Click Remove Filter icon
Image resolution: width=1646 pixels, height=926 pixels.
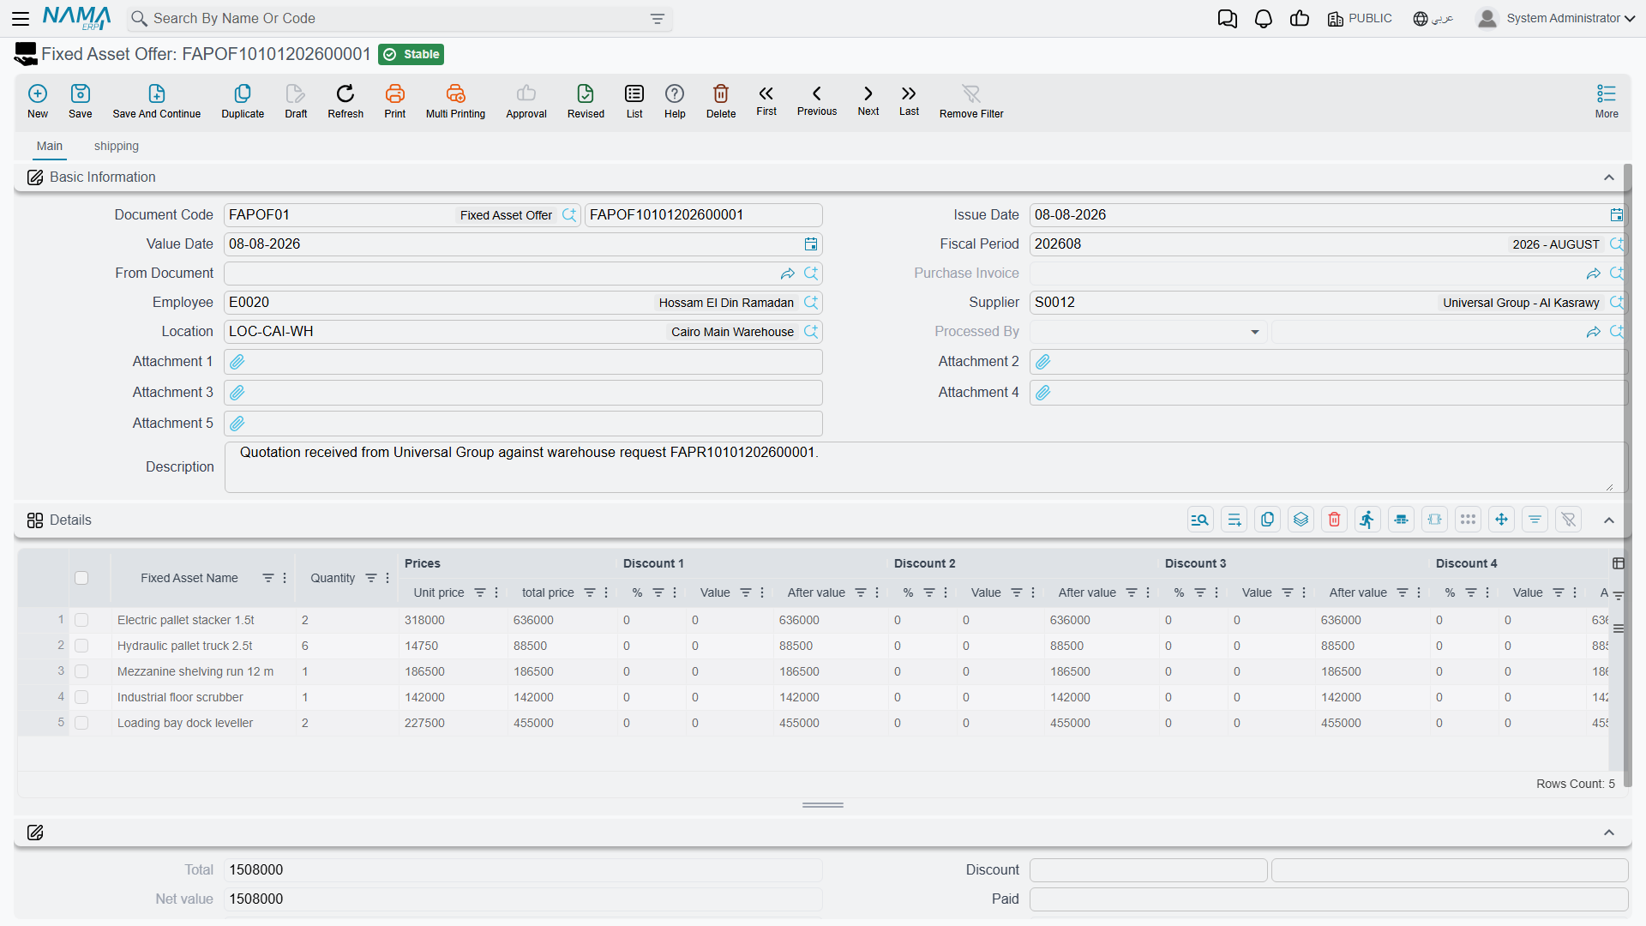[971, 93]
